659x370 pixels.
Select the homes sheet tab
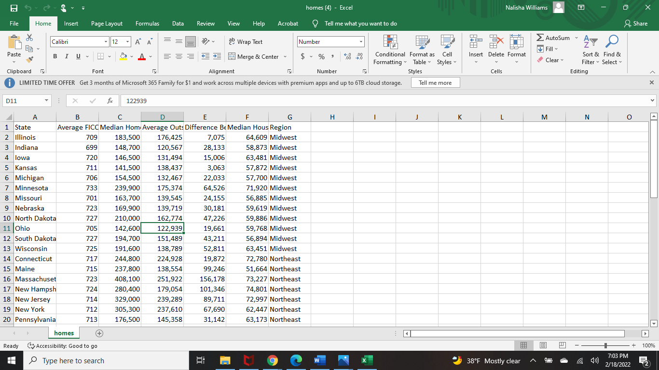(x=64, y=333)
